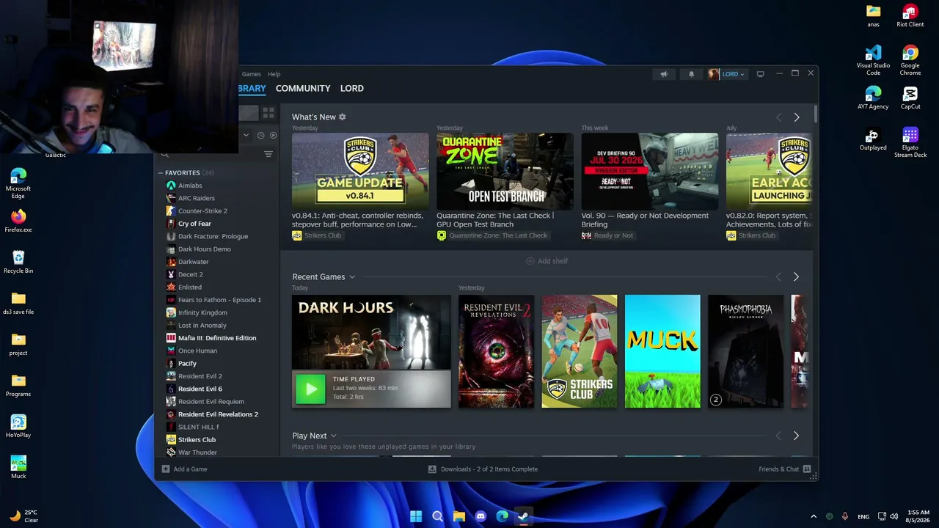Show hidden system tray icons
Image resolution: width=939 pixels, height=528 pixels.
(813, 517)
